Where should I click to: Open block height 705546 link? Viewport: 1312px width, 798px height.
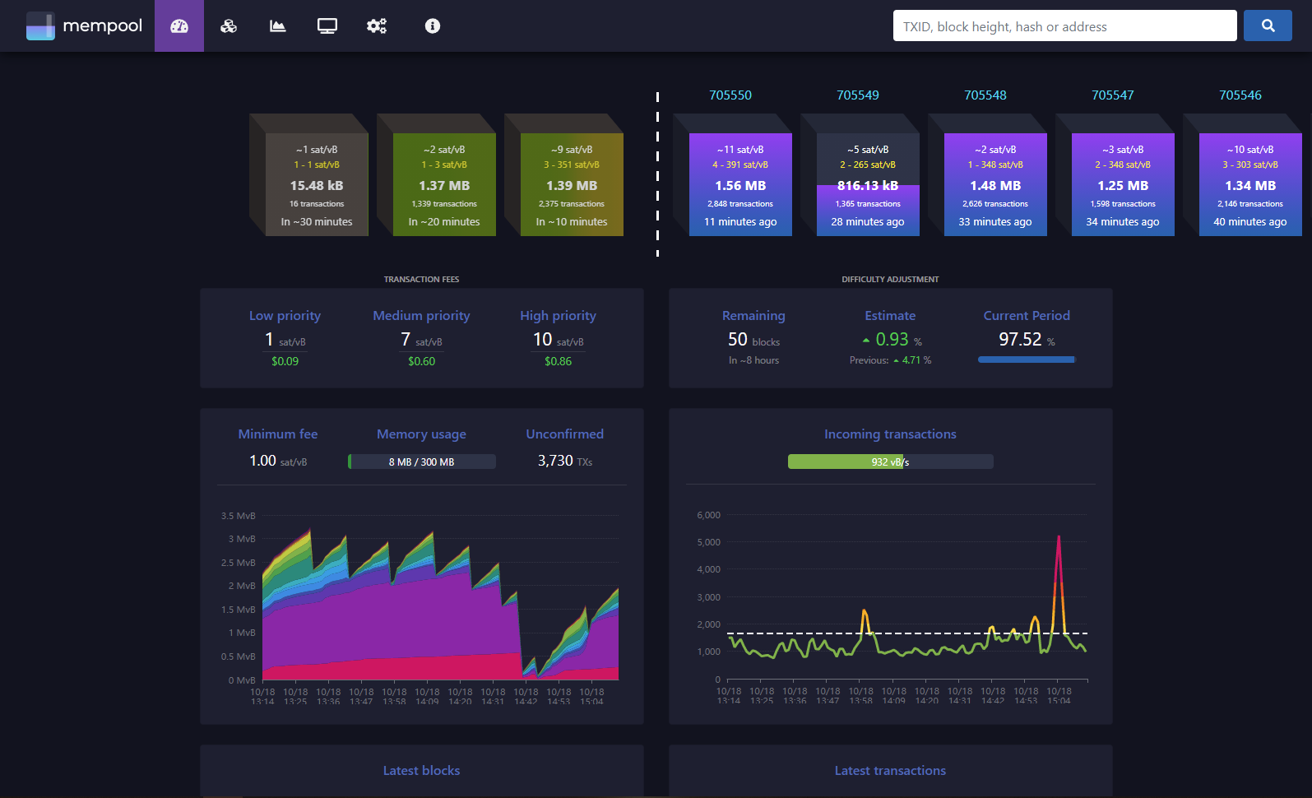point(1240,95)
